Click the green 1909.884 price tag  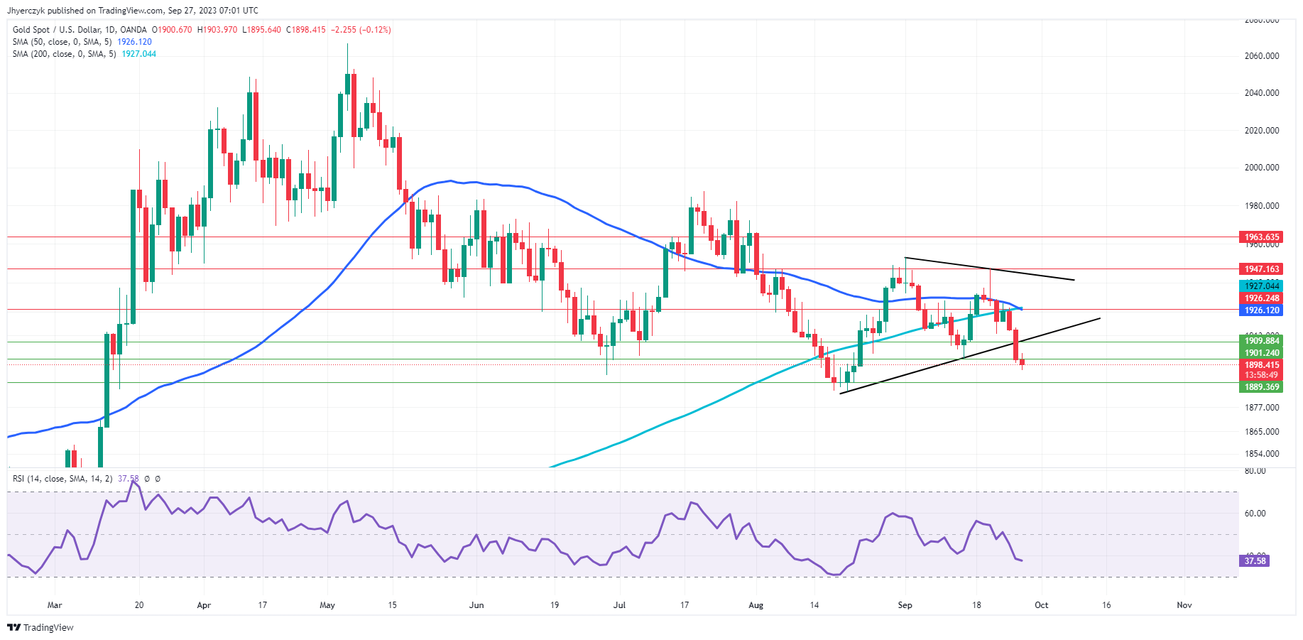pyautogui.click(x=1261, y=341)
